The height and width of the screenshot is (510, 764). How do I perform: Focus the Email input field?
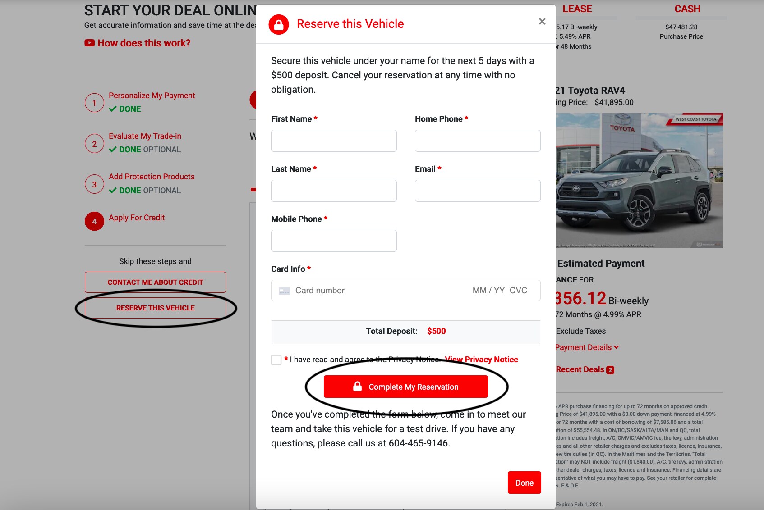(478, 191)
